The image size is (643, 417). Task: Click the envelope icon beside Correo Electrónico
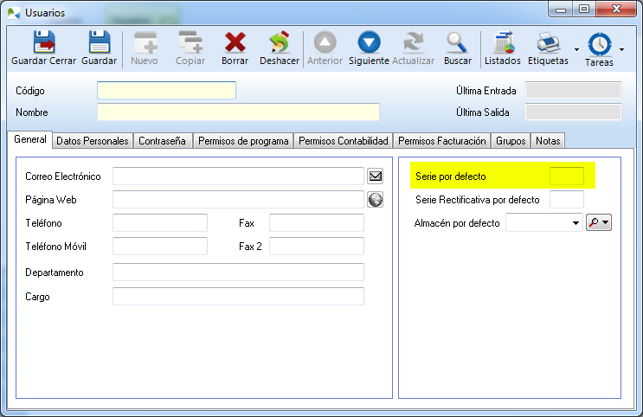pyautogui.click(x=376, y=176)
